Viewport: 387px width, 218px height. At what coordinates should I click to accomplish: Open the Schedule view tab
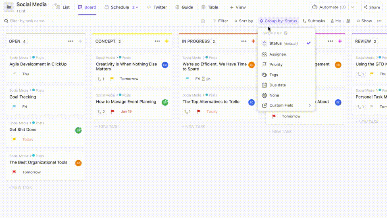coord(117,7)
